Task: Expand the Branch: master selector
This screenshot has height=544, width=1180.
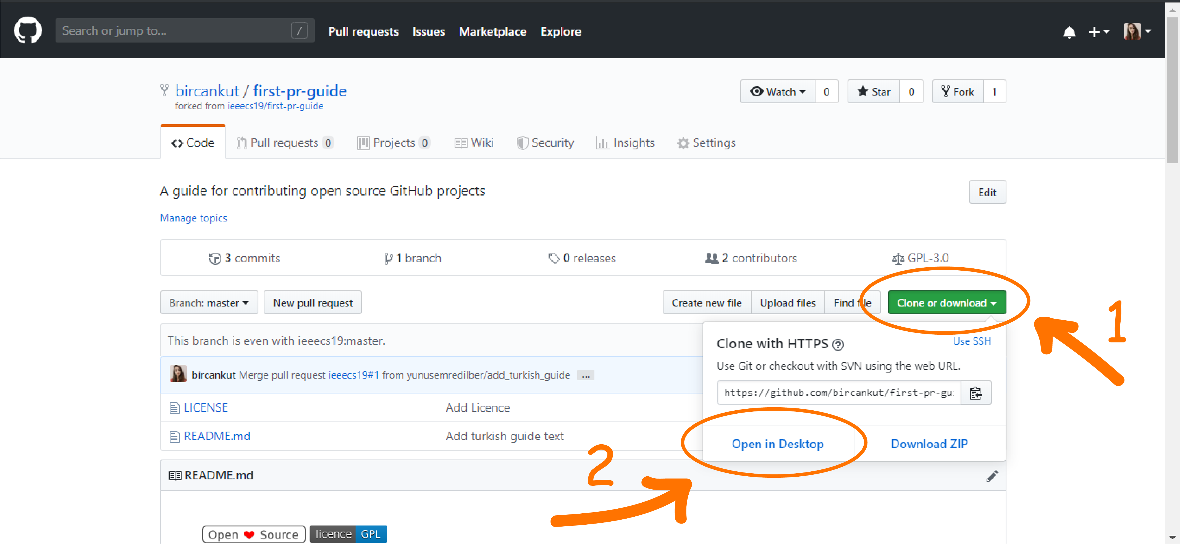Action: coord(209,303)
